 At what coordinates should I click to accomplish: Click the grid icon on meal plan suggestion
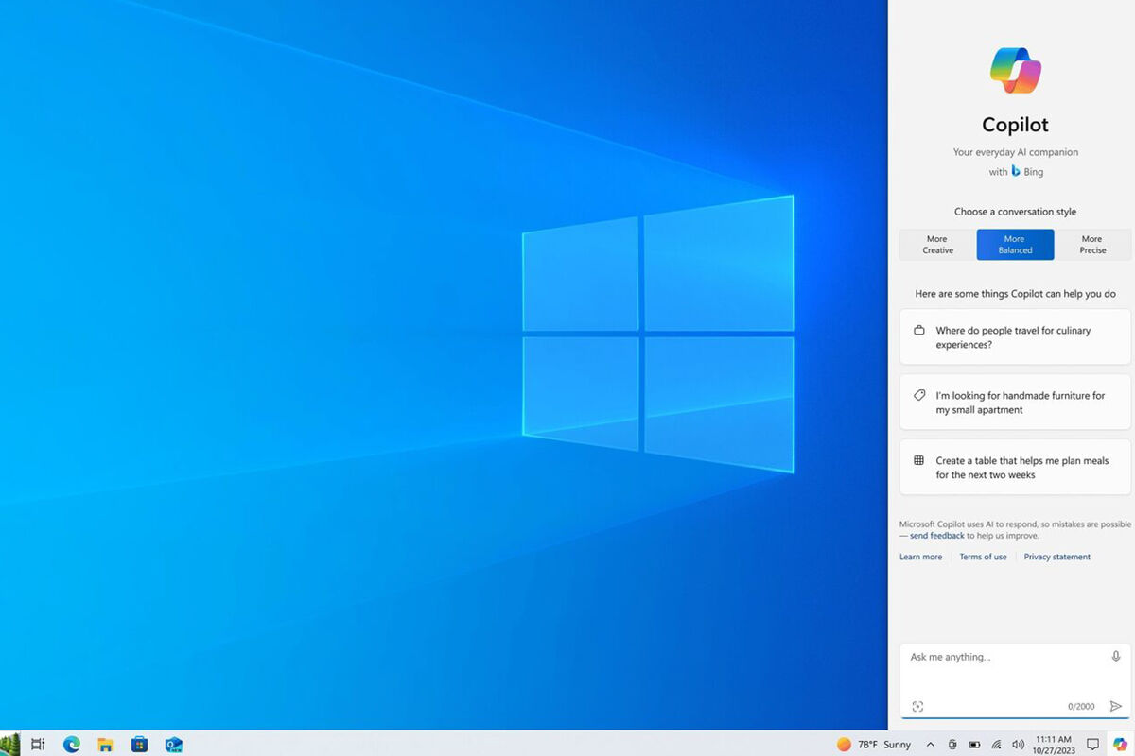[x=918, y=460]
